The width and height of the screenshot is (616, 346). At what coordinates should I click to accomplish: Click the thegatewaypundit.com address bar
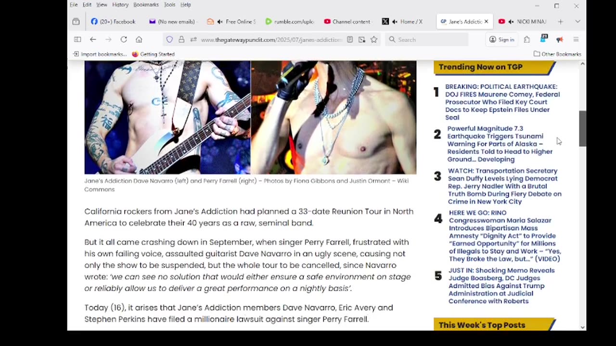point(271,39)
